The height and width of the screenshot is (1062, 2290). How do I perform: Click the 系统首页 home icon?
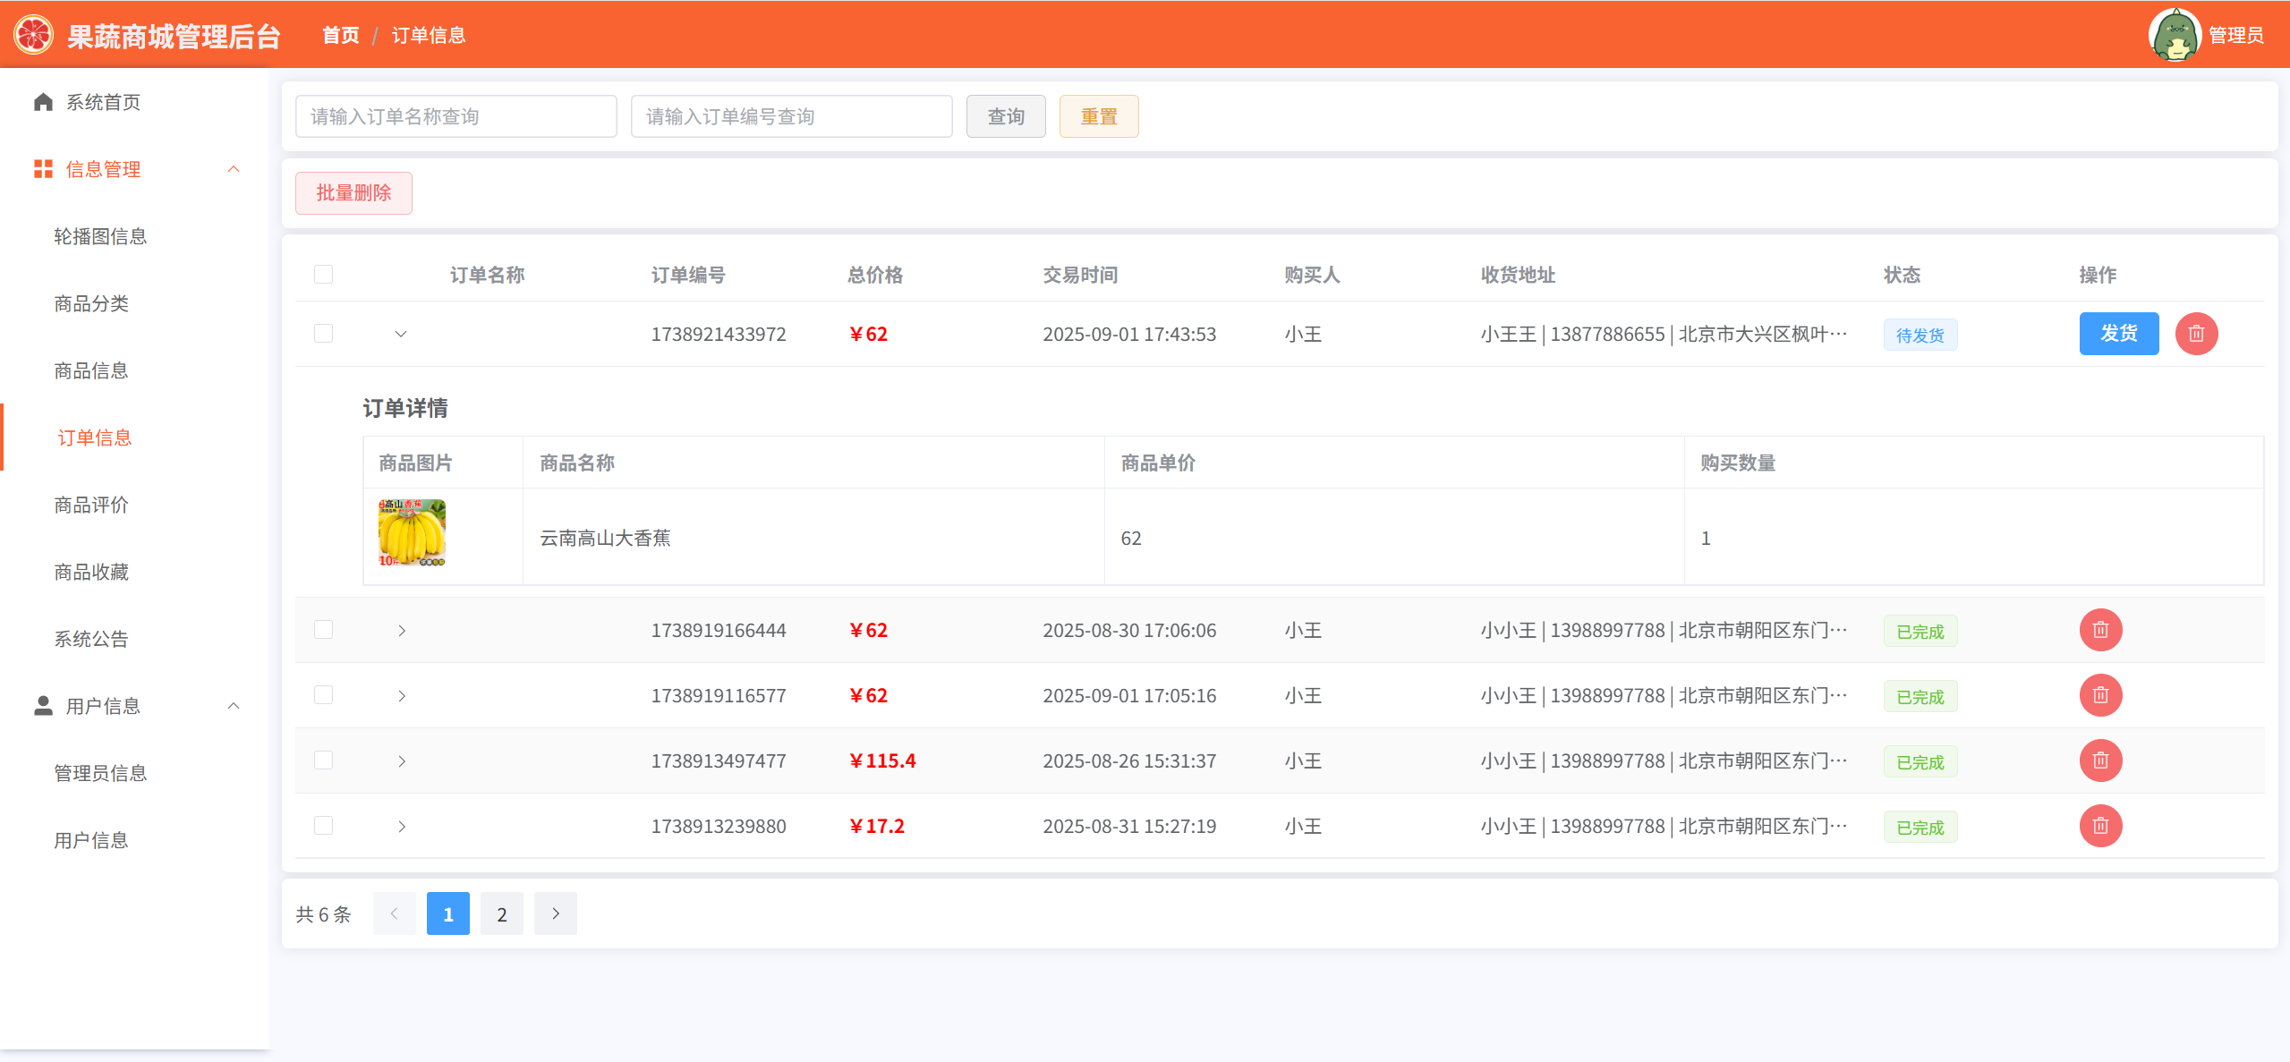pyautogui.click(x=43, y=102)
